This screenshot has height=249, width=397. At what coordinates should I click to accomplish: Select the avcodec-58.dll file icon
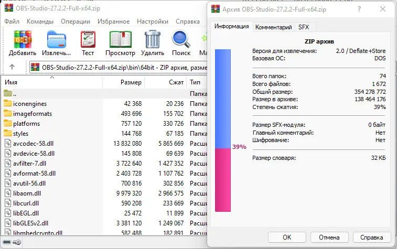click(8, 143)
